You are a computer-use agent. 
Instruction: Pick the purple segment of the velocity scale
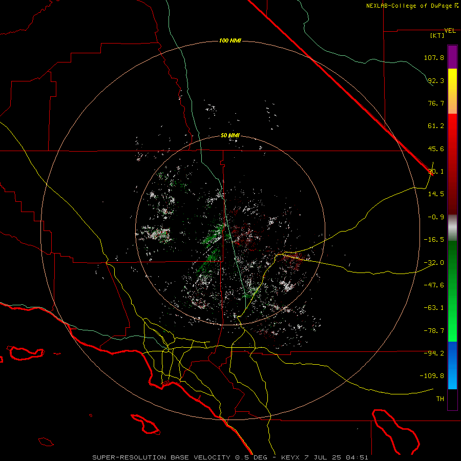(x=452, y=57)
